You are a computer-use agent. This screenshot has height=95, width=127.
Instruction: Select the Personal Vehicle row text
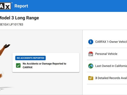pos(106,54)
